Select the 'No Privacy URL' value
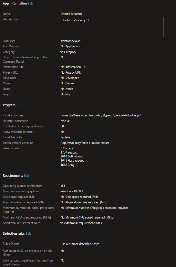176x267 pixels. pyautogui.click(x=70, y=72)
